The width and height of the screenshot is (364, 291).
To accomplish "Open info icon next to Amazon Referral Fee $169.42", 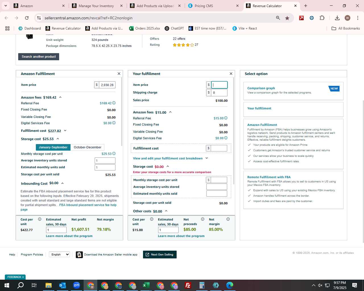I will [x=114, y=103].
